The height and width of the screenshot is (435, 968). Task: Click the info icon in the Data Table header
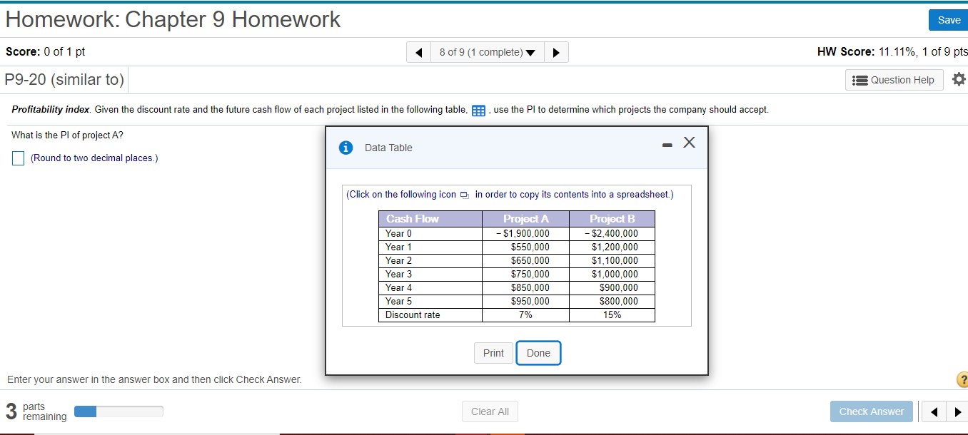pos(347,148)
